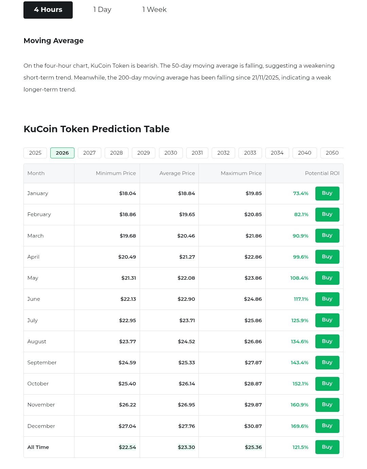The image size is (367, 469).
Task: View the 2034 prediction year
Action: (x=277, y=153)
